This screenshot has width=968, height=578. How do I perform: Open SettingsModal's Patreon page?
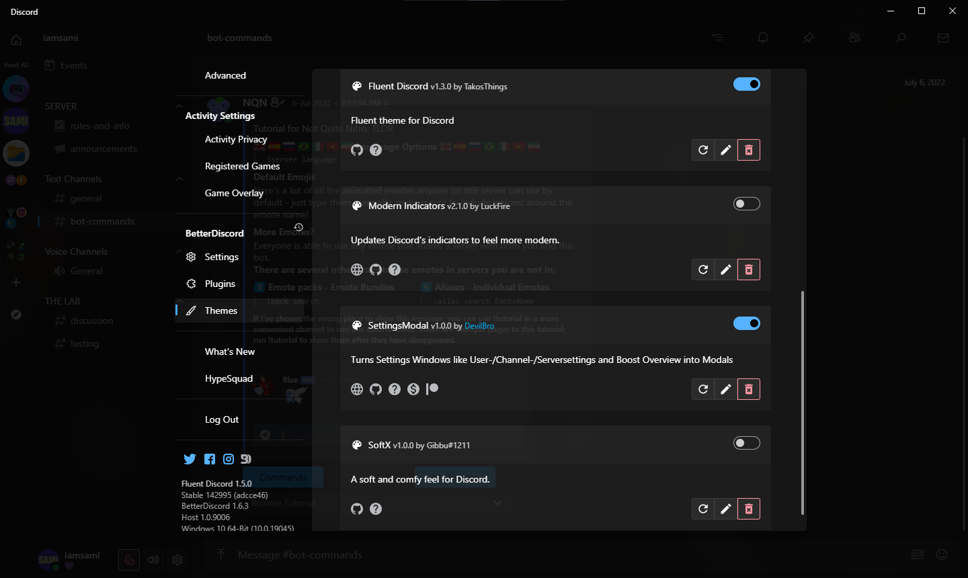432,388
